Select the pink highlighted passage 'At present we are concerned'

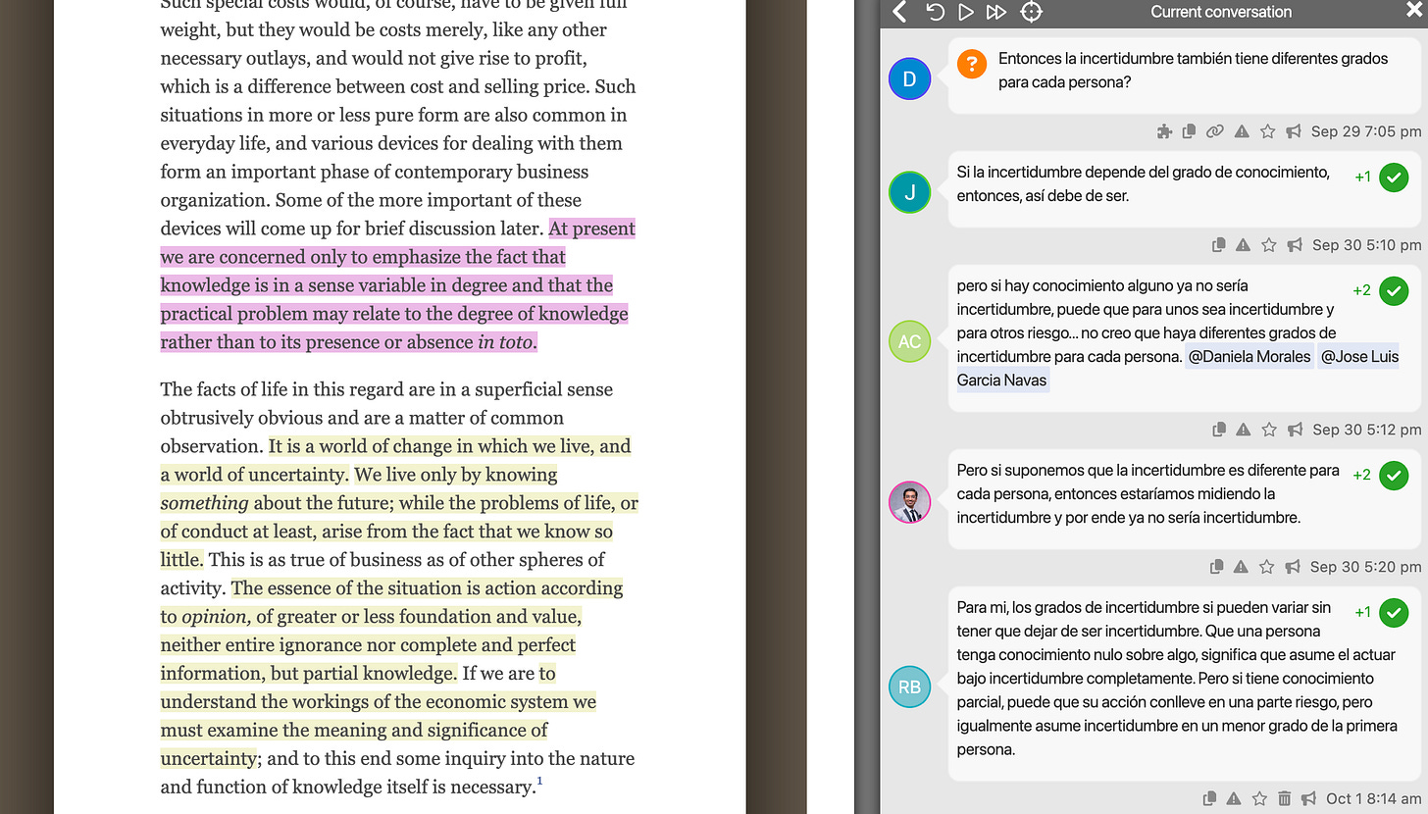397,285
